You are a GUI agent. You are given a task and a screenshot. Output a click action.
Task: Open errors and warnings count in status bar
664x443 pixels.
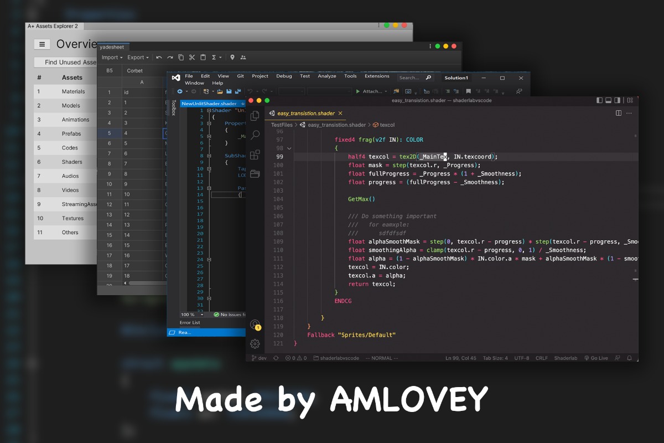[295, 358]
